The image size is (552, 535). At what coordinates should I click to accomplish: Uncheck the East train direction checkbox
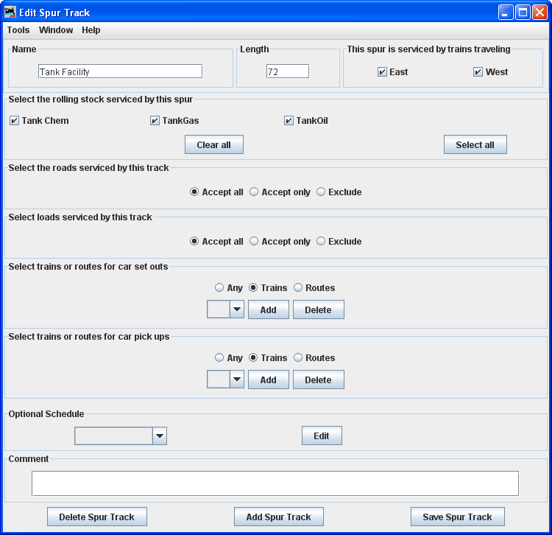pyautogui.click(x=382, y=72)
